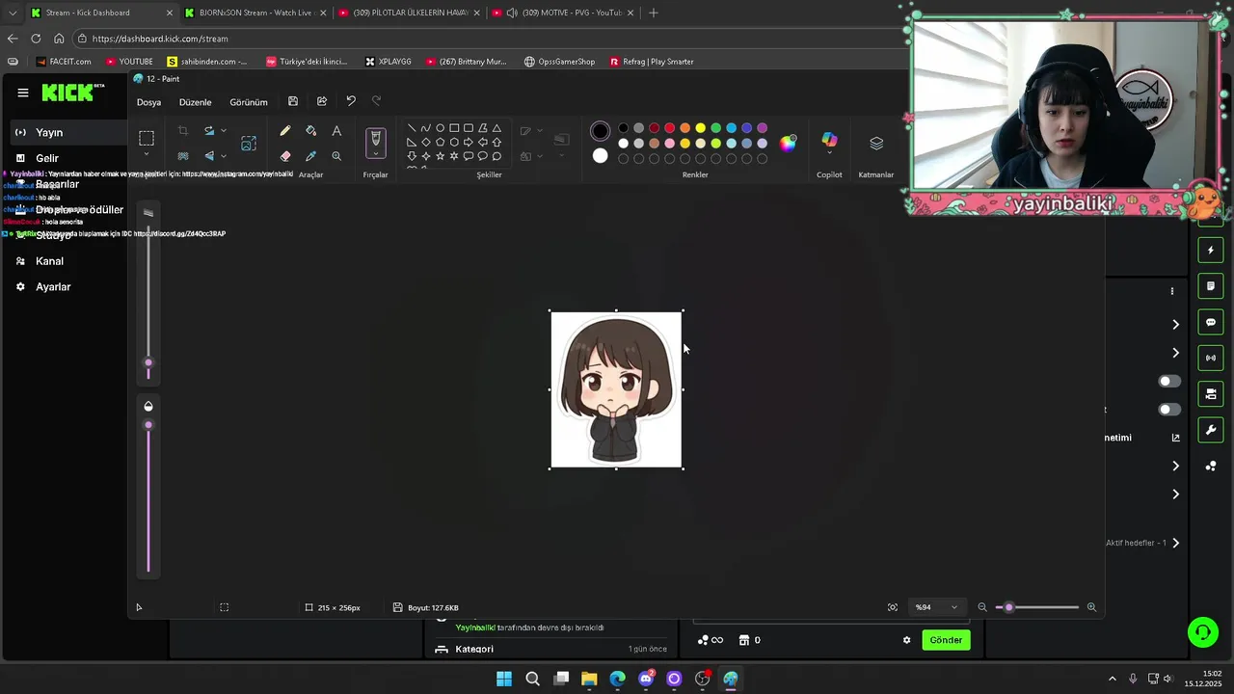1234x694 pixels.
Task: Pick the red color swatch in Renkler
Action: tap(669, 128)
